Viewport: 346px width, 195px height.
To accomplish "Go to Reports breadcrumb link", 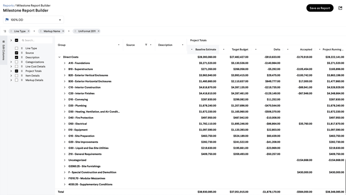I will click(8, 6).
